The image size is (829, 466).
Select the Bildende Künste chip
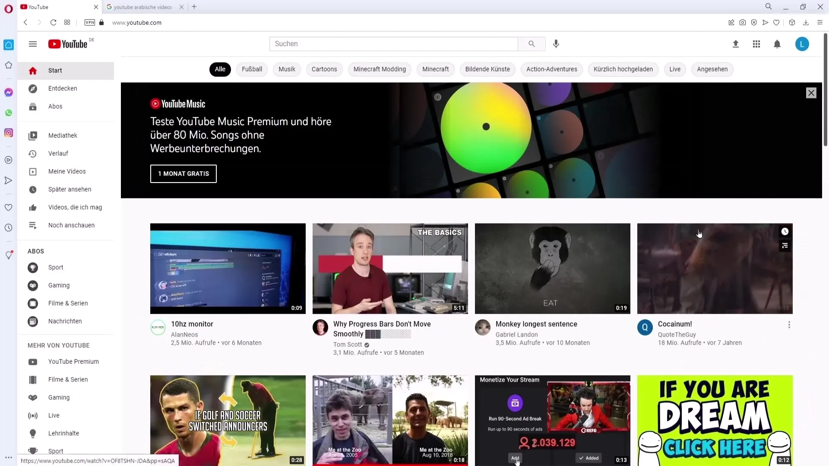pyautogui.click(x=487, y=69)
